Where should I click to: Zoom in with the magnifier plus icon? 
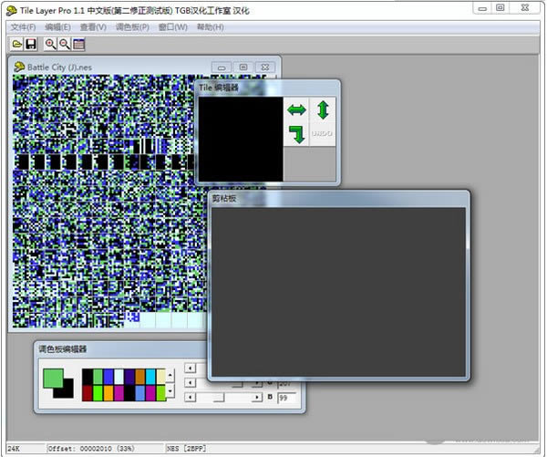(50, 44)
